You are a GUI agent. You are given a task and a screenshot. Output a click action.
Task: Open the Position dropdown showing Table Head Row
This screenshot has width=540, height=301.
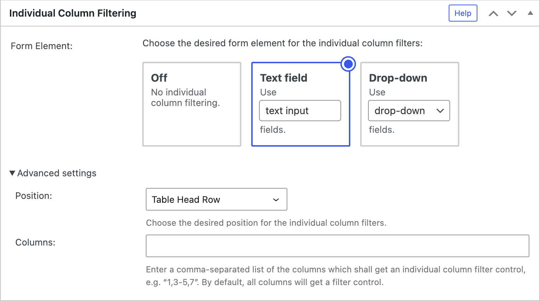pos(216,199)
